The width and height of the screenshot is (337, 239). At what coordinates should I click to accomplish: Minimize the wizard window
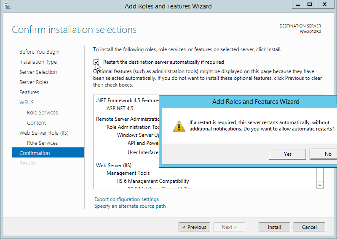298,5
